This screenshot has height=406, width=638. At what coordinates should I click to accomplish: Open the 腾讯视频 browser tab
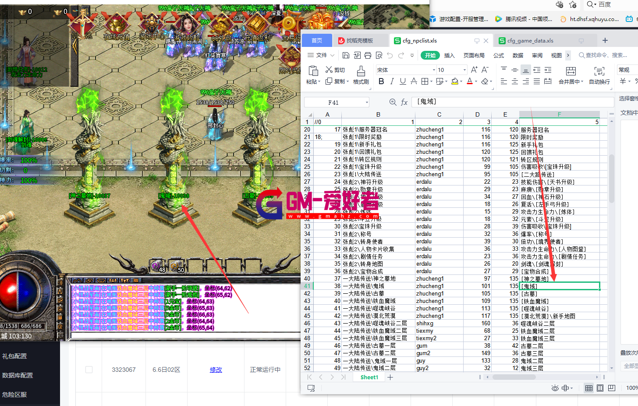pos(523,19)
